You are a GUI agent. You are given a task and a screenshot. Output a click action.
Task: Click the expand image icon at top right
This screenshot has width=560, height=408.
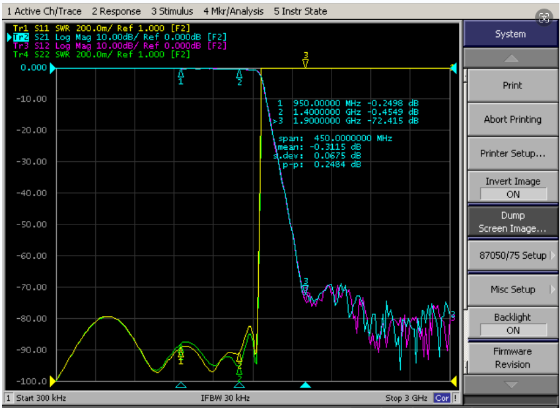[x=544, y=17]
